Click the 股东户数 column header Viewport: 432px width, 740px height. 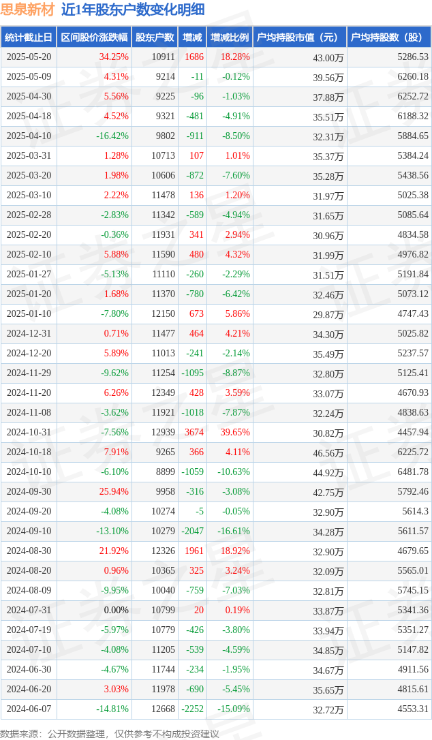tap(155, 37)
